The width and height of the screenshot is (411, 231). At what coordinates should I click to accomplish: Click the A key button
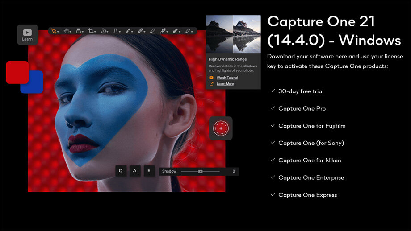pos(135,170)
